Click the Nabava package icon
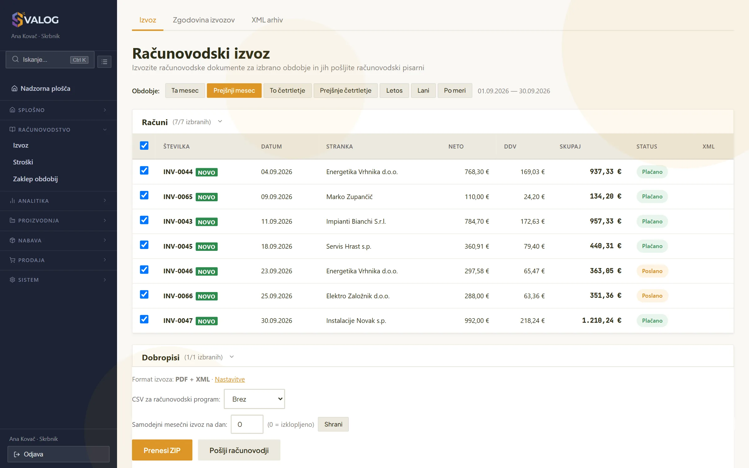 (12, 240)
